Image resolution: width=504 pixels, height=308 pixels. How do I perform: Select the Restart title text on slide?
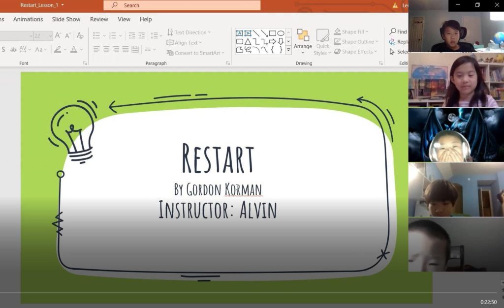[x=218, y=158]
